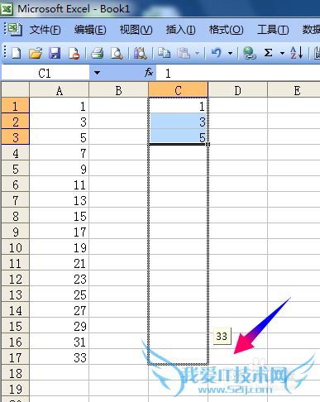
Task: Click the Select All corner button
Action: click(x=15, y=89)
